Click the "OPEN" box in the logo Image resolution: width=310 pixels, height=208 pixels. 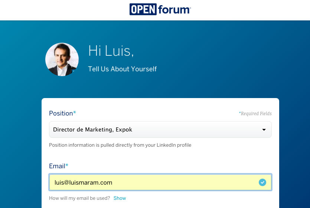pos(143,9)
